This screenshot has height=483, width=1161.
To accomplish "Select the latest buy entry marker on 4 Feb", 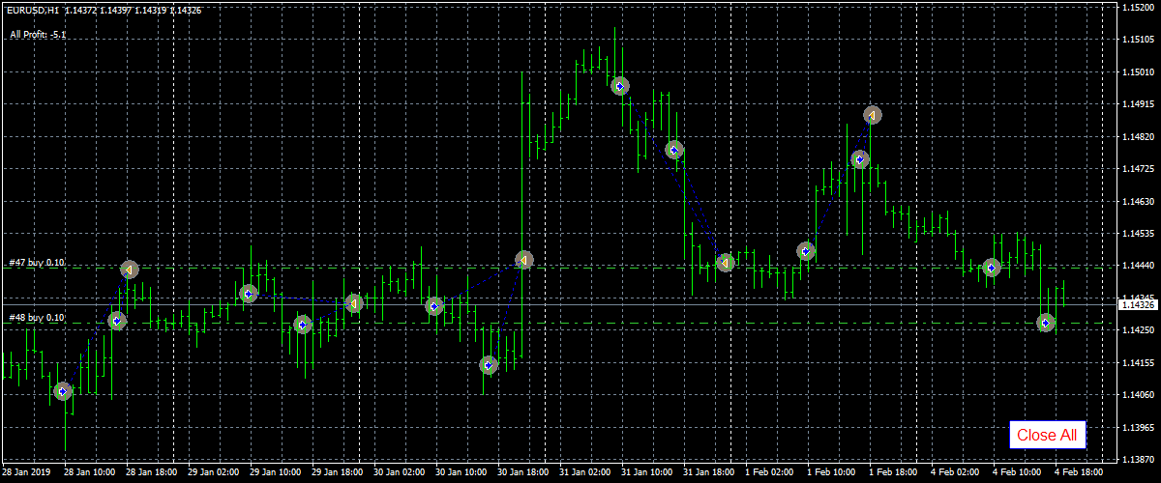I will point(1046,323).
